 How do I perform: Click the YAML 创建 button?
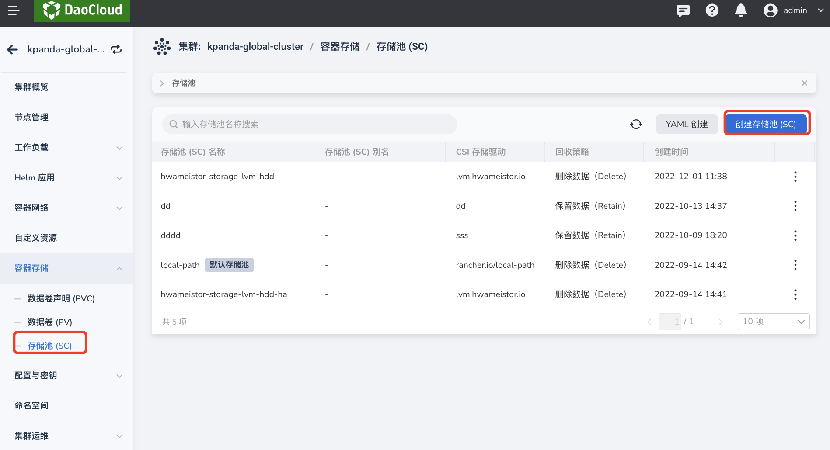[687, 125]
